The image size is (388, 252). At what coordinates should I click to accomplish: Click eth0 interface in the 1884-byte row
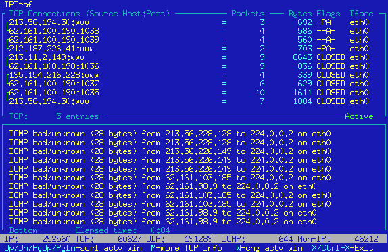[x=359, y=101]
